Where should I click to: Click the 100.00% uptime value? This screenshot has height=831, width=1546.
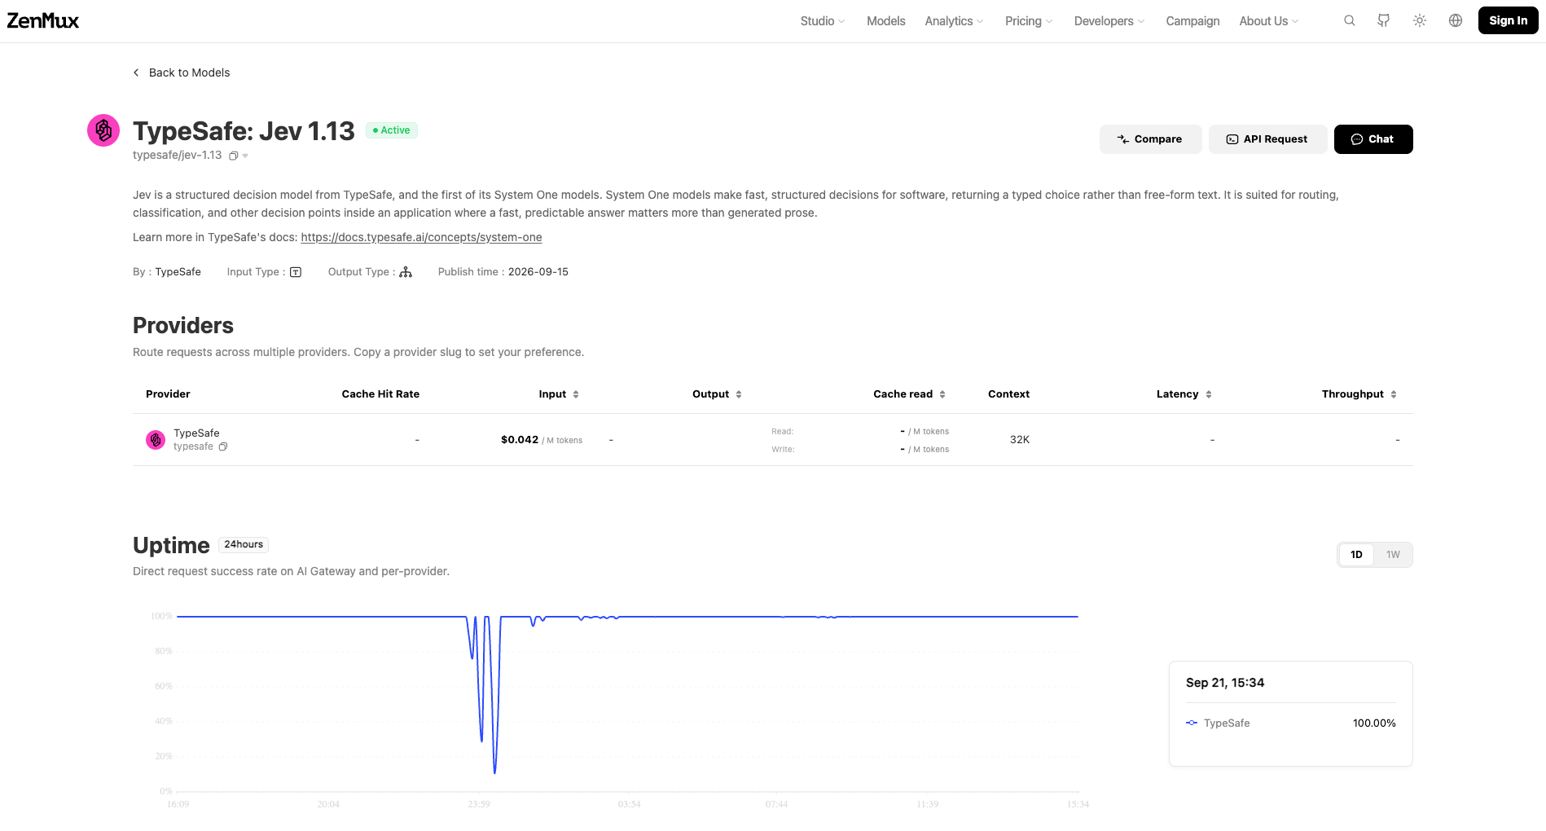coord(1374,723)
